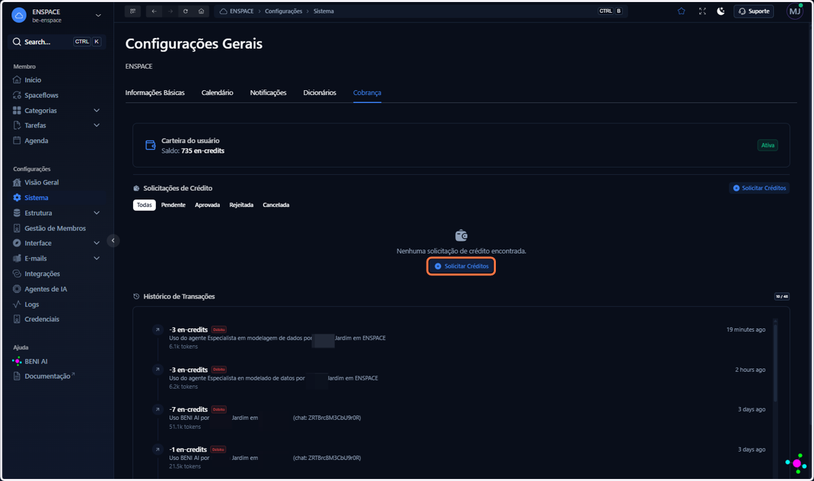
Task: Expand Interface submenu
Action: [96, 243]
